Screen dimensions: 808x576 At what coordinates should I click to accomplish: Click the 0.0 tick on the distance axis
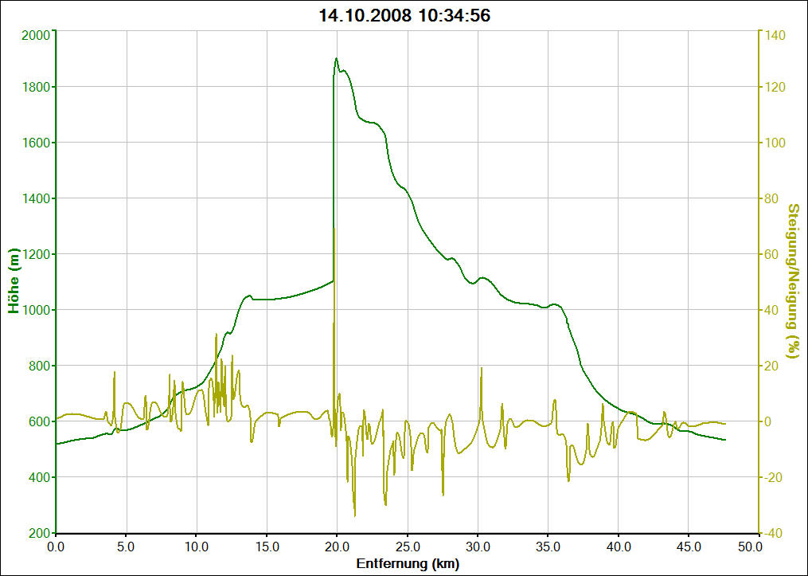pyautogui.click(x=56, y=547)
